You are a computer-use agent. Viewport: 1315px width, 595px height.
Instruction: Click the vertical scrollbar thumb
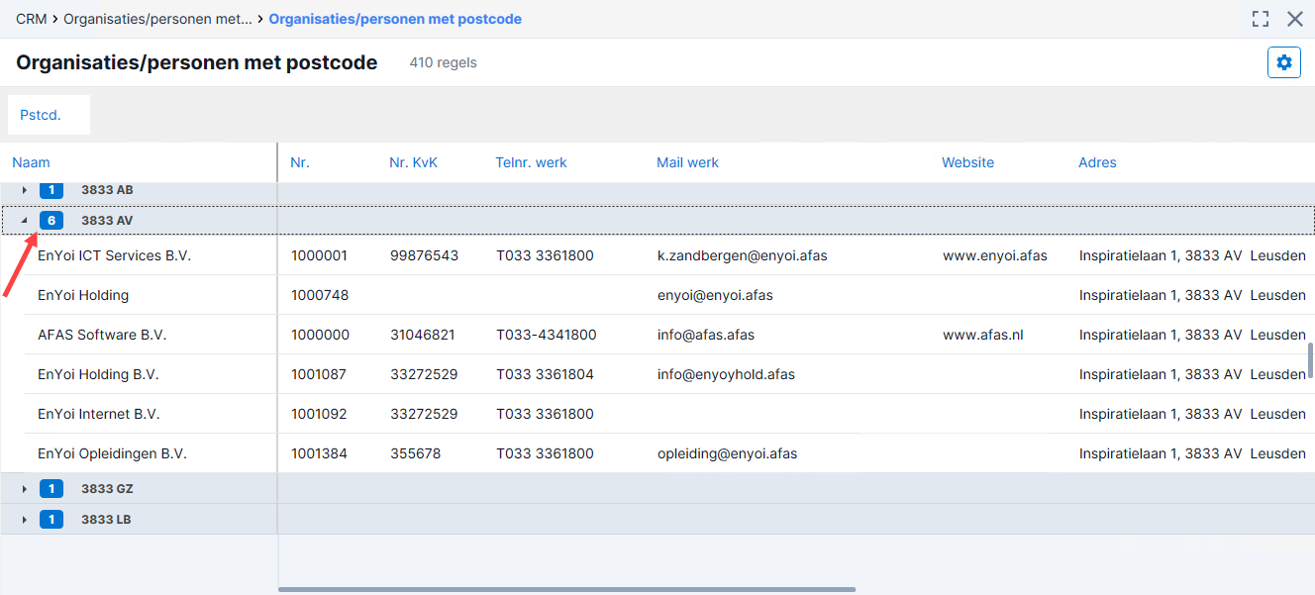(x=1311, y=360)
